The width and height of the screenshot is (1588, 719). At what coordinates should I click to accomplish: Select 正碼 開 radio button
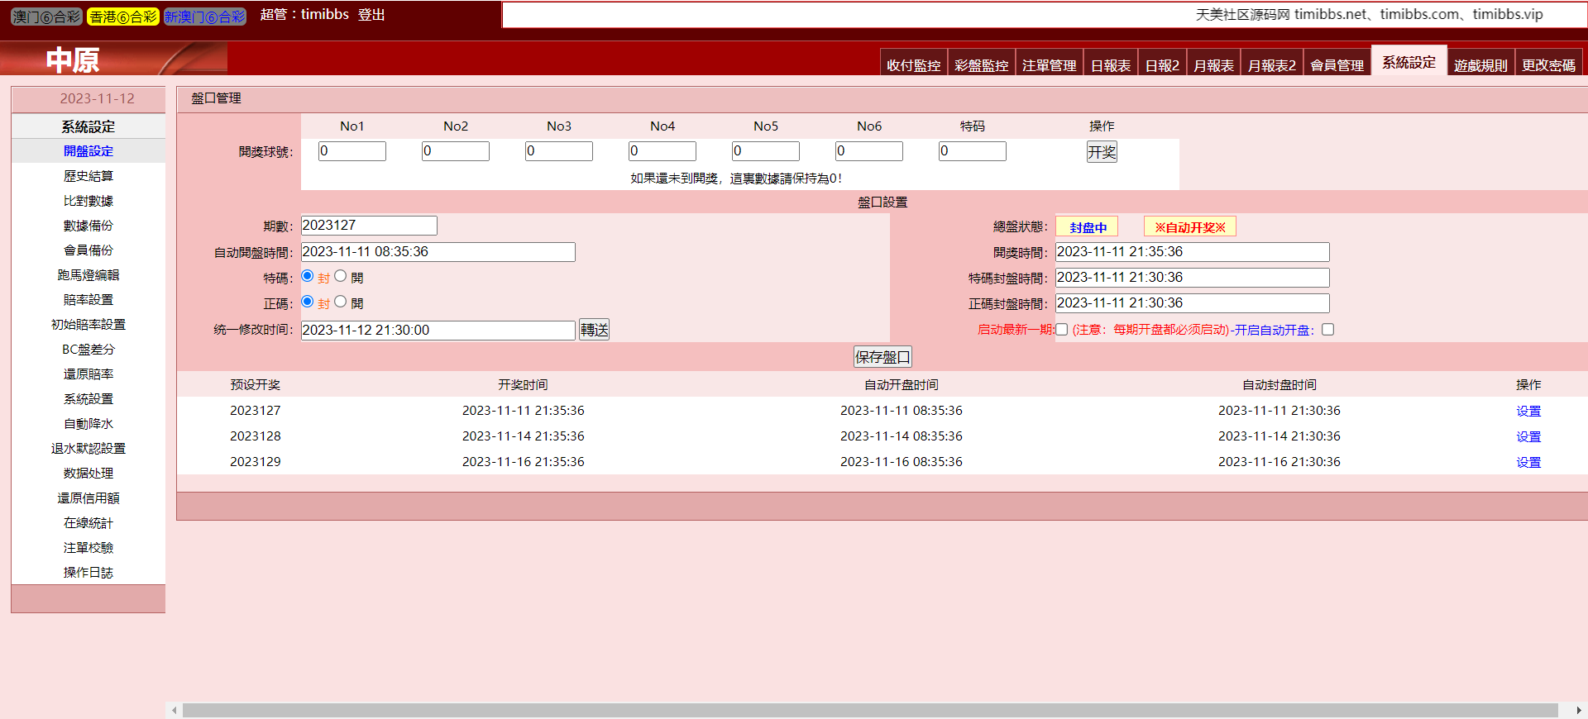point(340,302)
